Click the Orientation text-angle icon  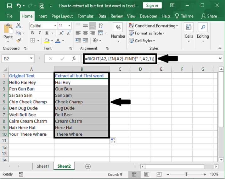[x=95, y=41]
